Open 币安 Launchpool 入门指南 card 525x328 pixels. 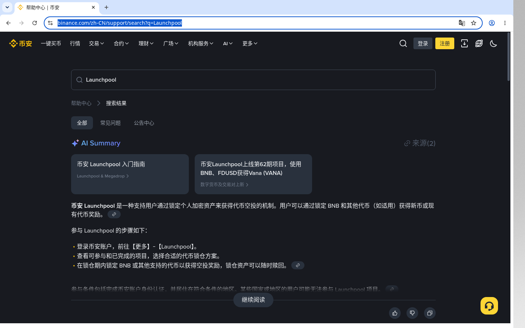[130, 174]
